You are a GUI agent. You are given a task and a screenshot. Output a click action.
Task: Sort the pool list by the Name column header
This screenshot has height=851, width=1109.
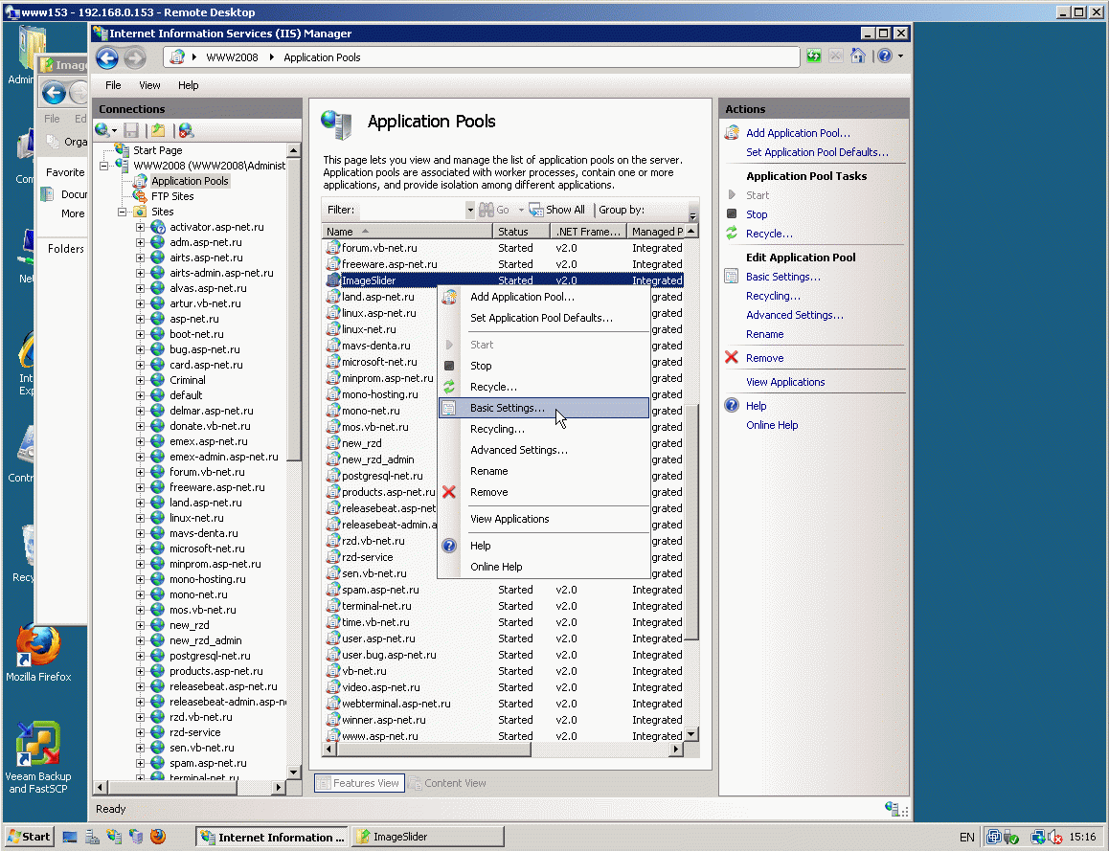(x=407, y=231)
